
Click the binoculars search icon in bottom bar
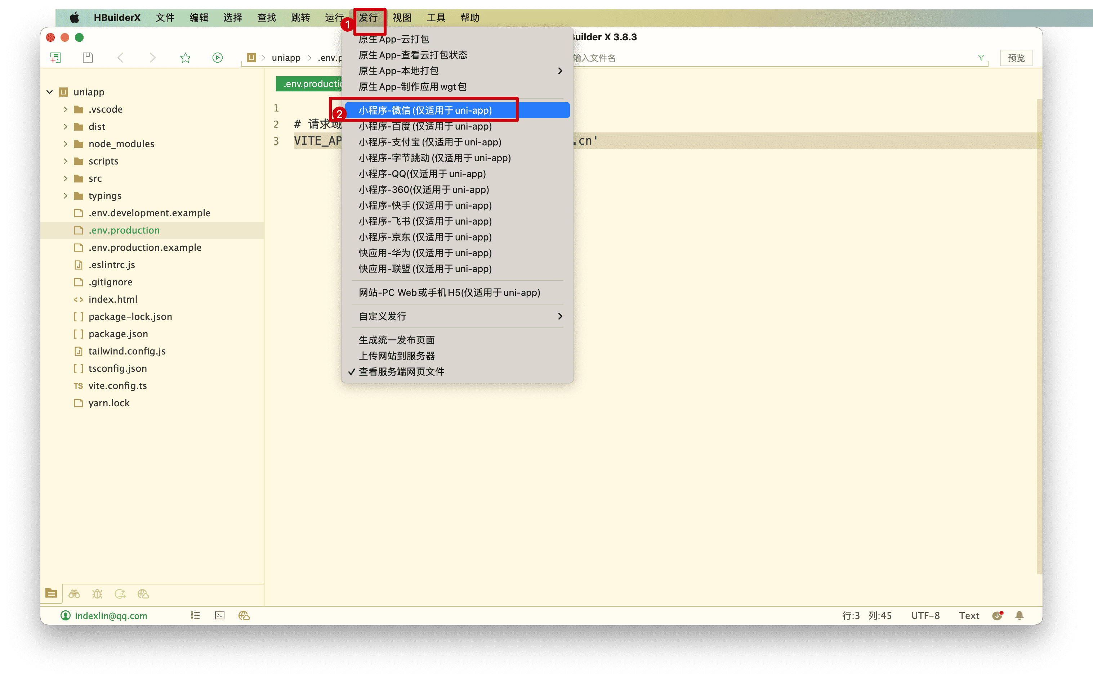[74, 594]
